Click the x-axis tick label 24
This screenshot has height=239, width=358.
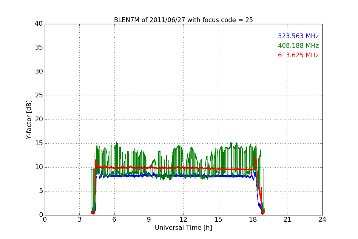point(322,219)
